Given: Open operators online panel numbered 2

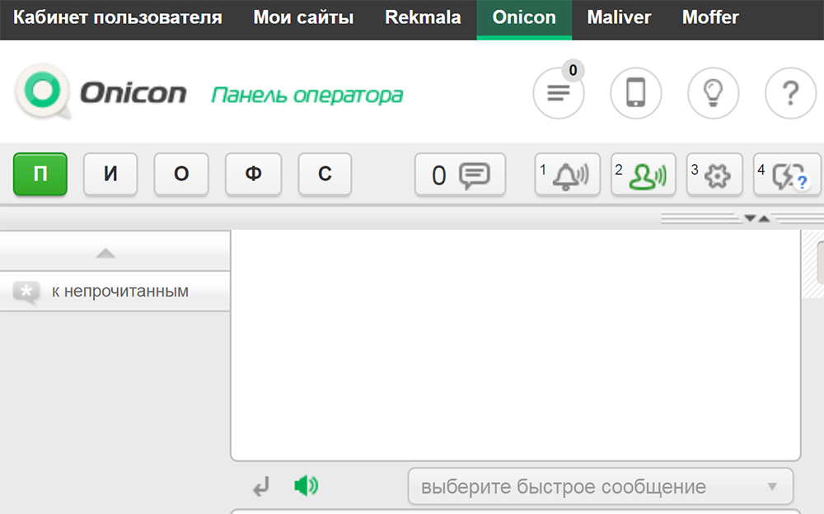Looking at the screenshot, I should tap(644, 175).
